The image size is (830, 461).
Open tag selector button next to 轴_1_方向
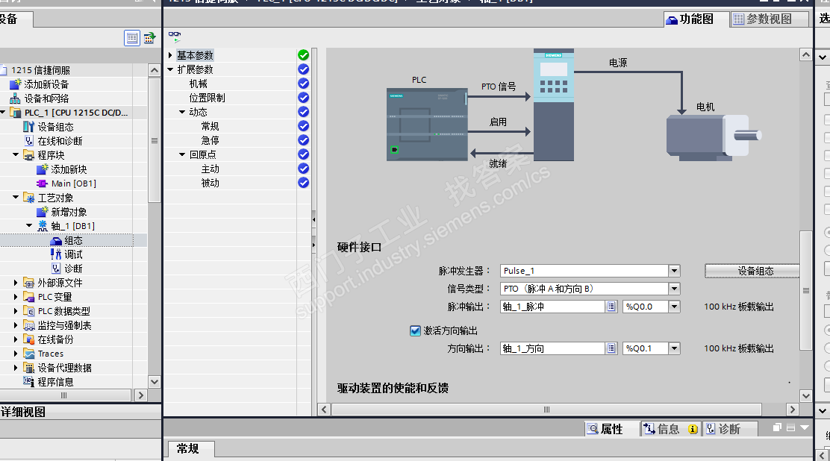[x=611, y=348]
